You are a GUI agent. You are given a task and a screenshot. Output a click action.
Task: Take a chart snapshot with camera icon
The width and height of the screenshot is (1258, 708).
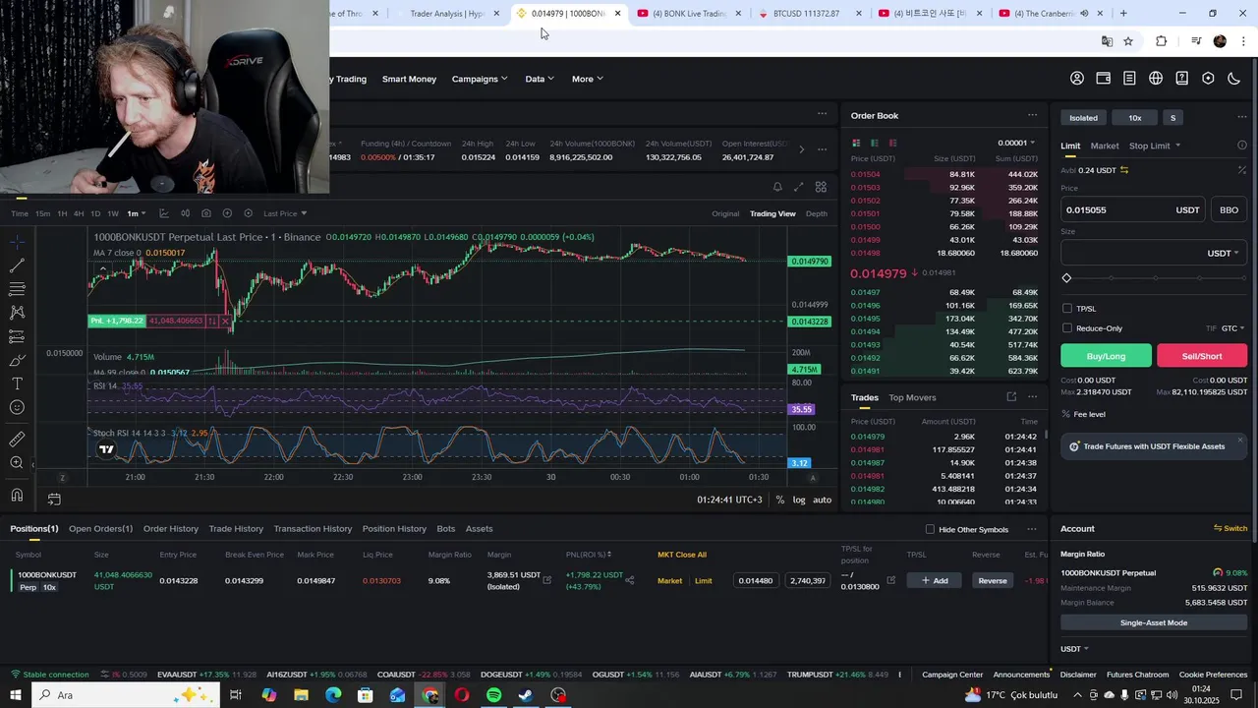coord(205,213)
